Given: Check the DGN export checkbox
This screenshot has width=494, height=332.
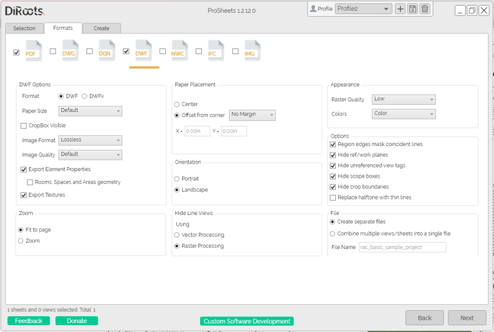Looking at the screenshot, I should 89,51.
